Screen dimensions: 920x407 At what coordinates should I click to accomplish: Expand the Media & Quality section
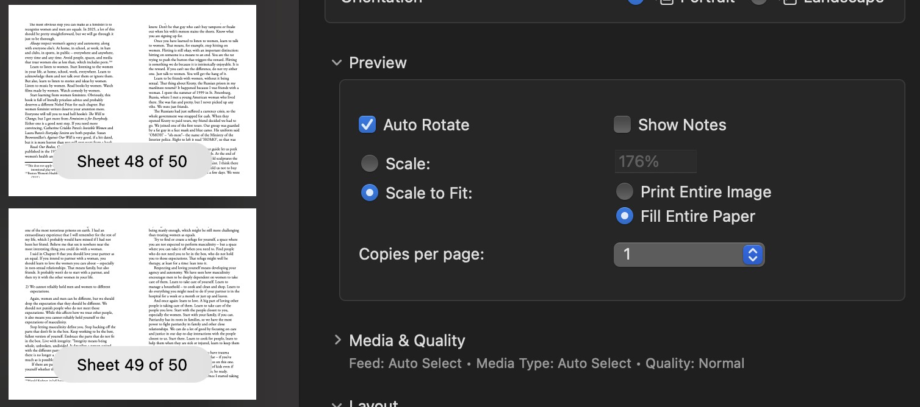tap(338, 340)
